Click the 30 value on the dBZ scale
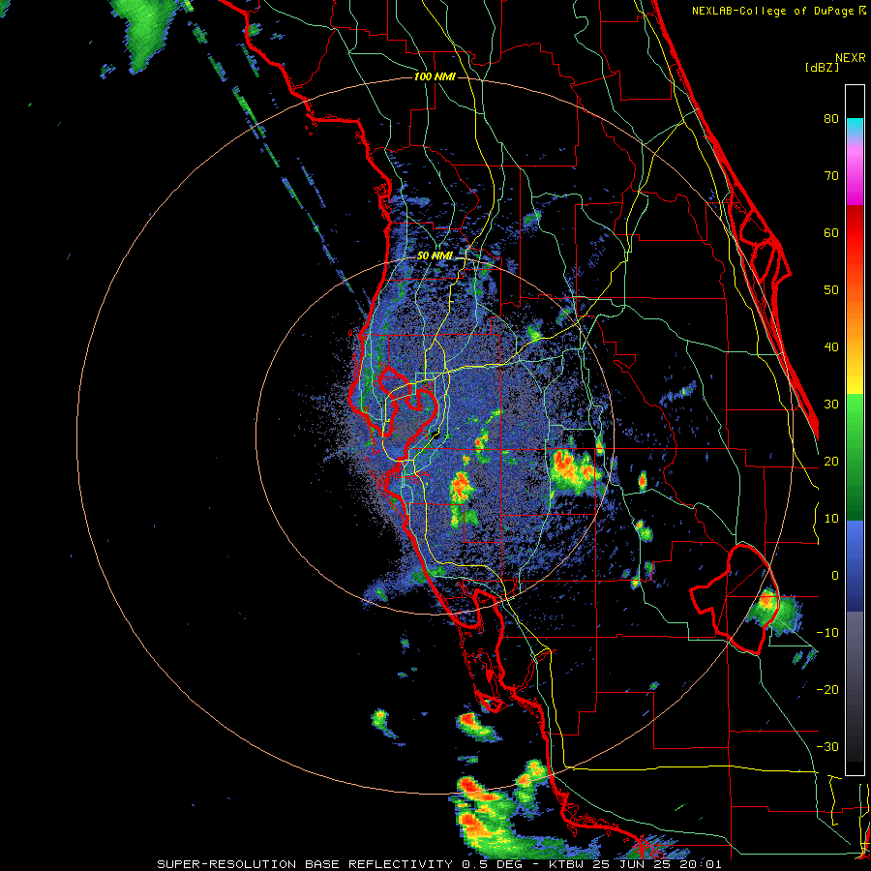The width and height of the screenshot is (871, 871). (x=831, y=405)
